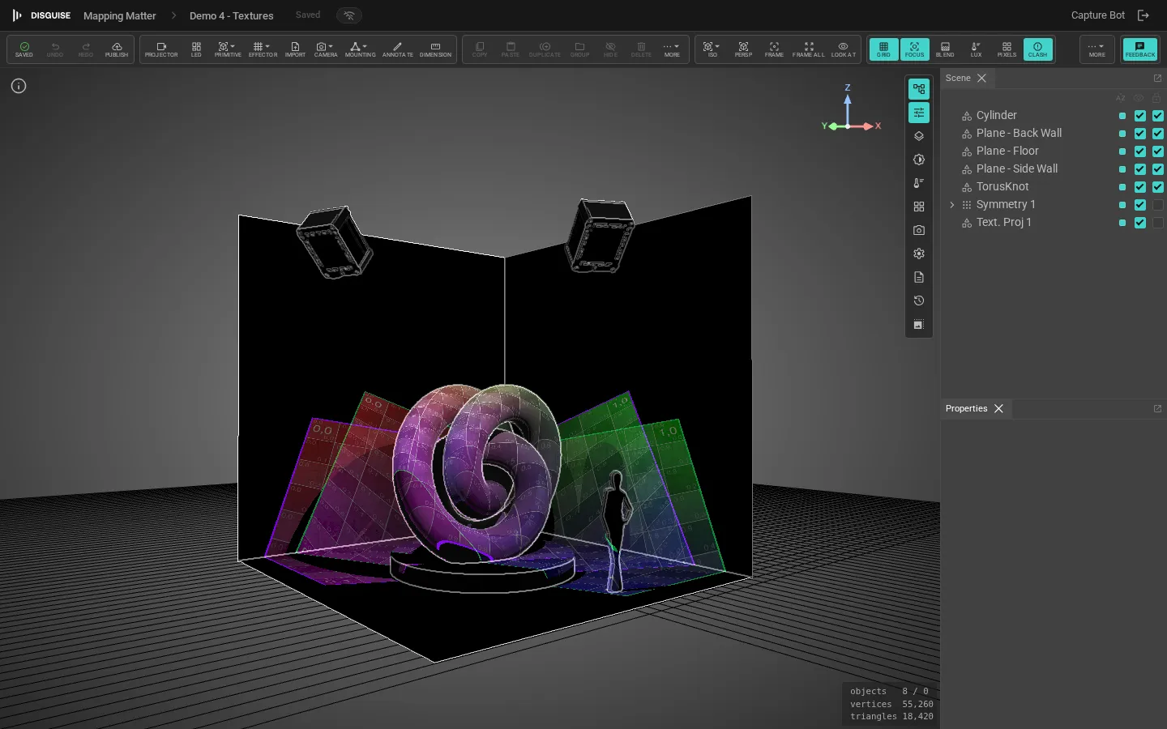Click color swatch of TorusKnot row
Screen dimensions: 1167x729
[x=1122, y=187]
